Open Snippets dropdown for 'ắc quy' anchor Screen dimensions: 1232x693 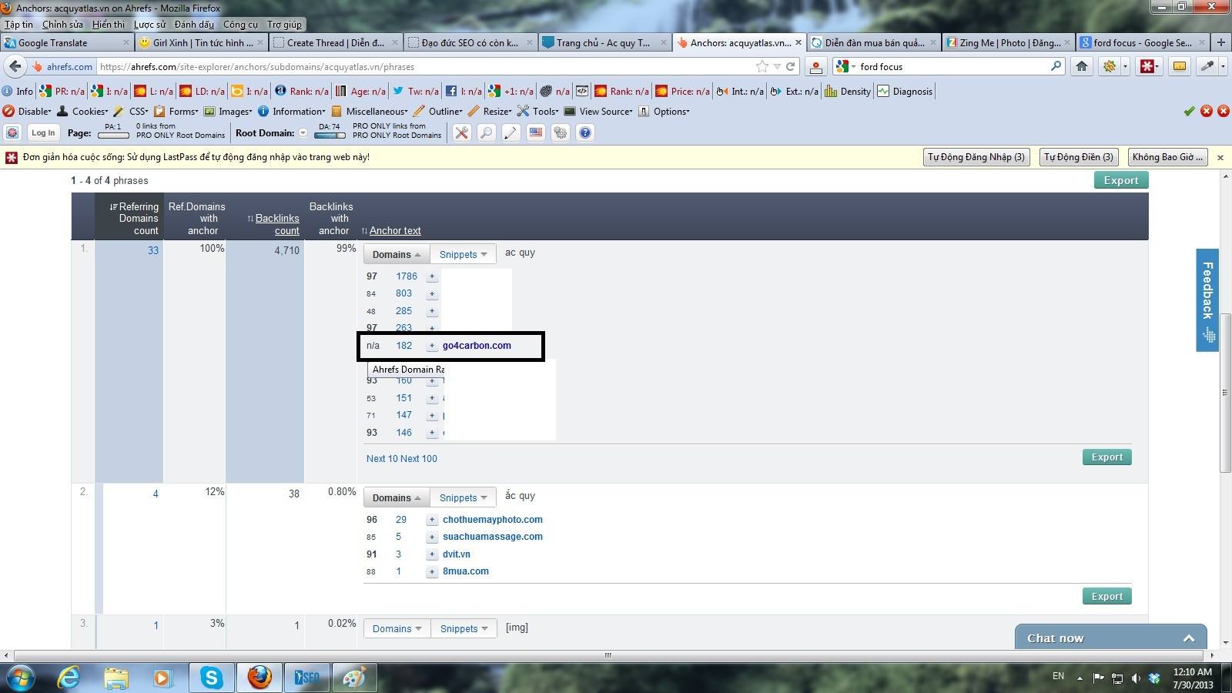pyautogui.click(x=463, y=497)
